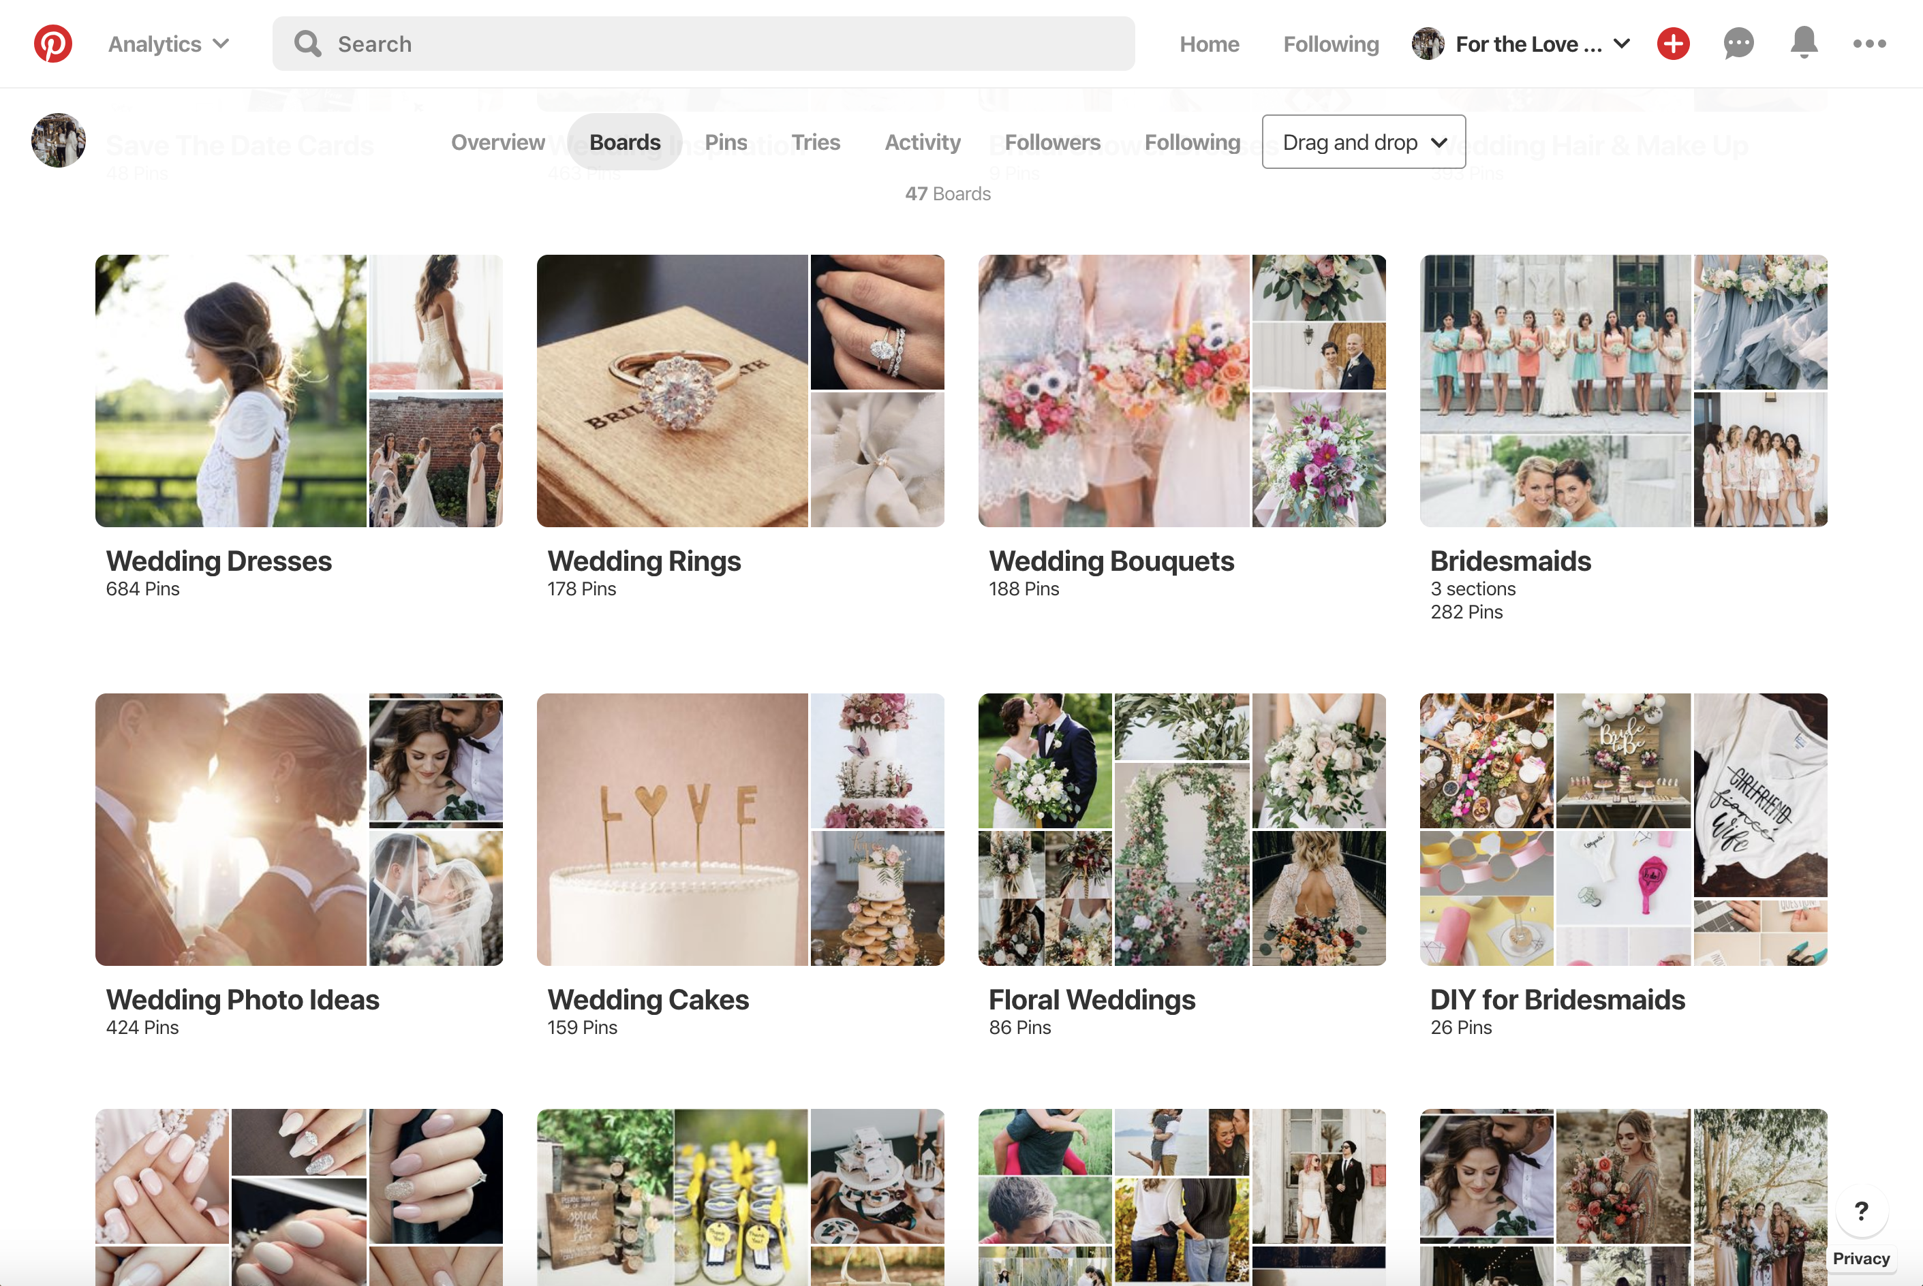Open the three-dot more options menu
This screenshot has width=1923, height=1286.
tap(1870, 44)
